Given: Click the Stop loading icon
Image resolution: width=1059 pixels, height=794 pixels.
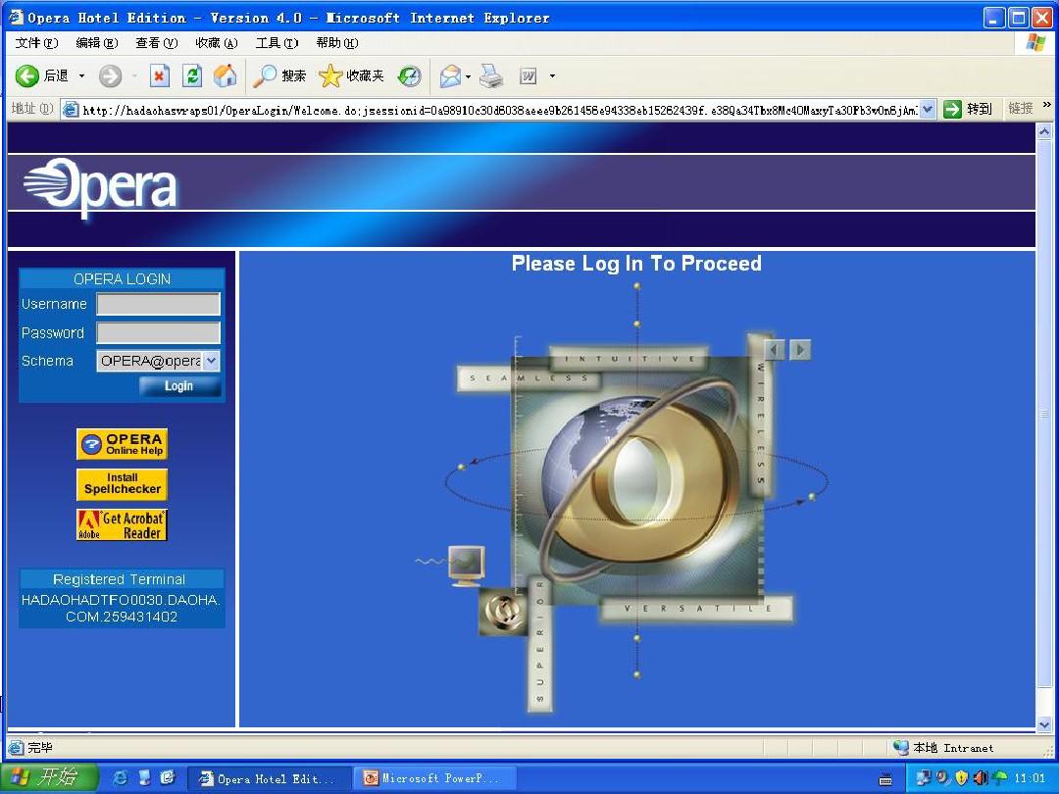Looking at the screenshot, I should (x=160, y=75).
